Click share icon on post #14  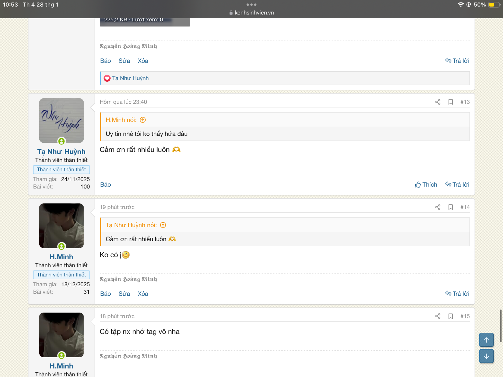pyautogui.click(x=438, y=207)
